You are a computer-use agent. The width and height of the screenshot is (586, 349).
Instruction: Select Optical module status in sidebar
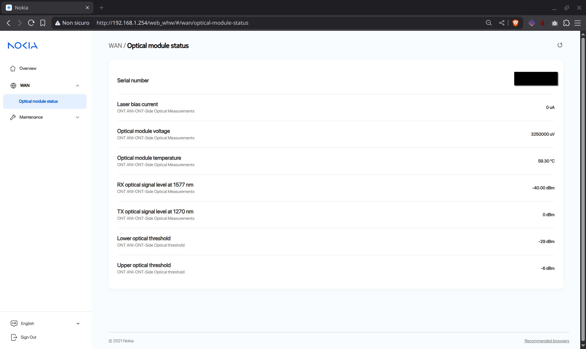[x=38, y=101]
